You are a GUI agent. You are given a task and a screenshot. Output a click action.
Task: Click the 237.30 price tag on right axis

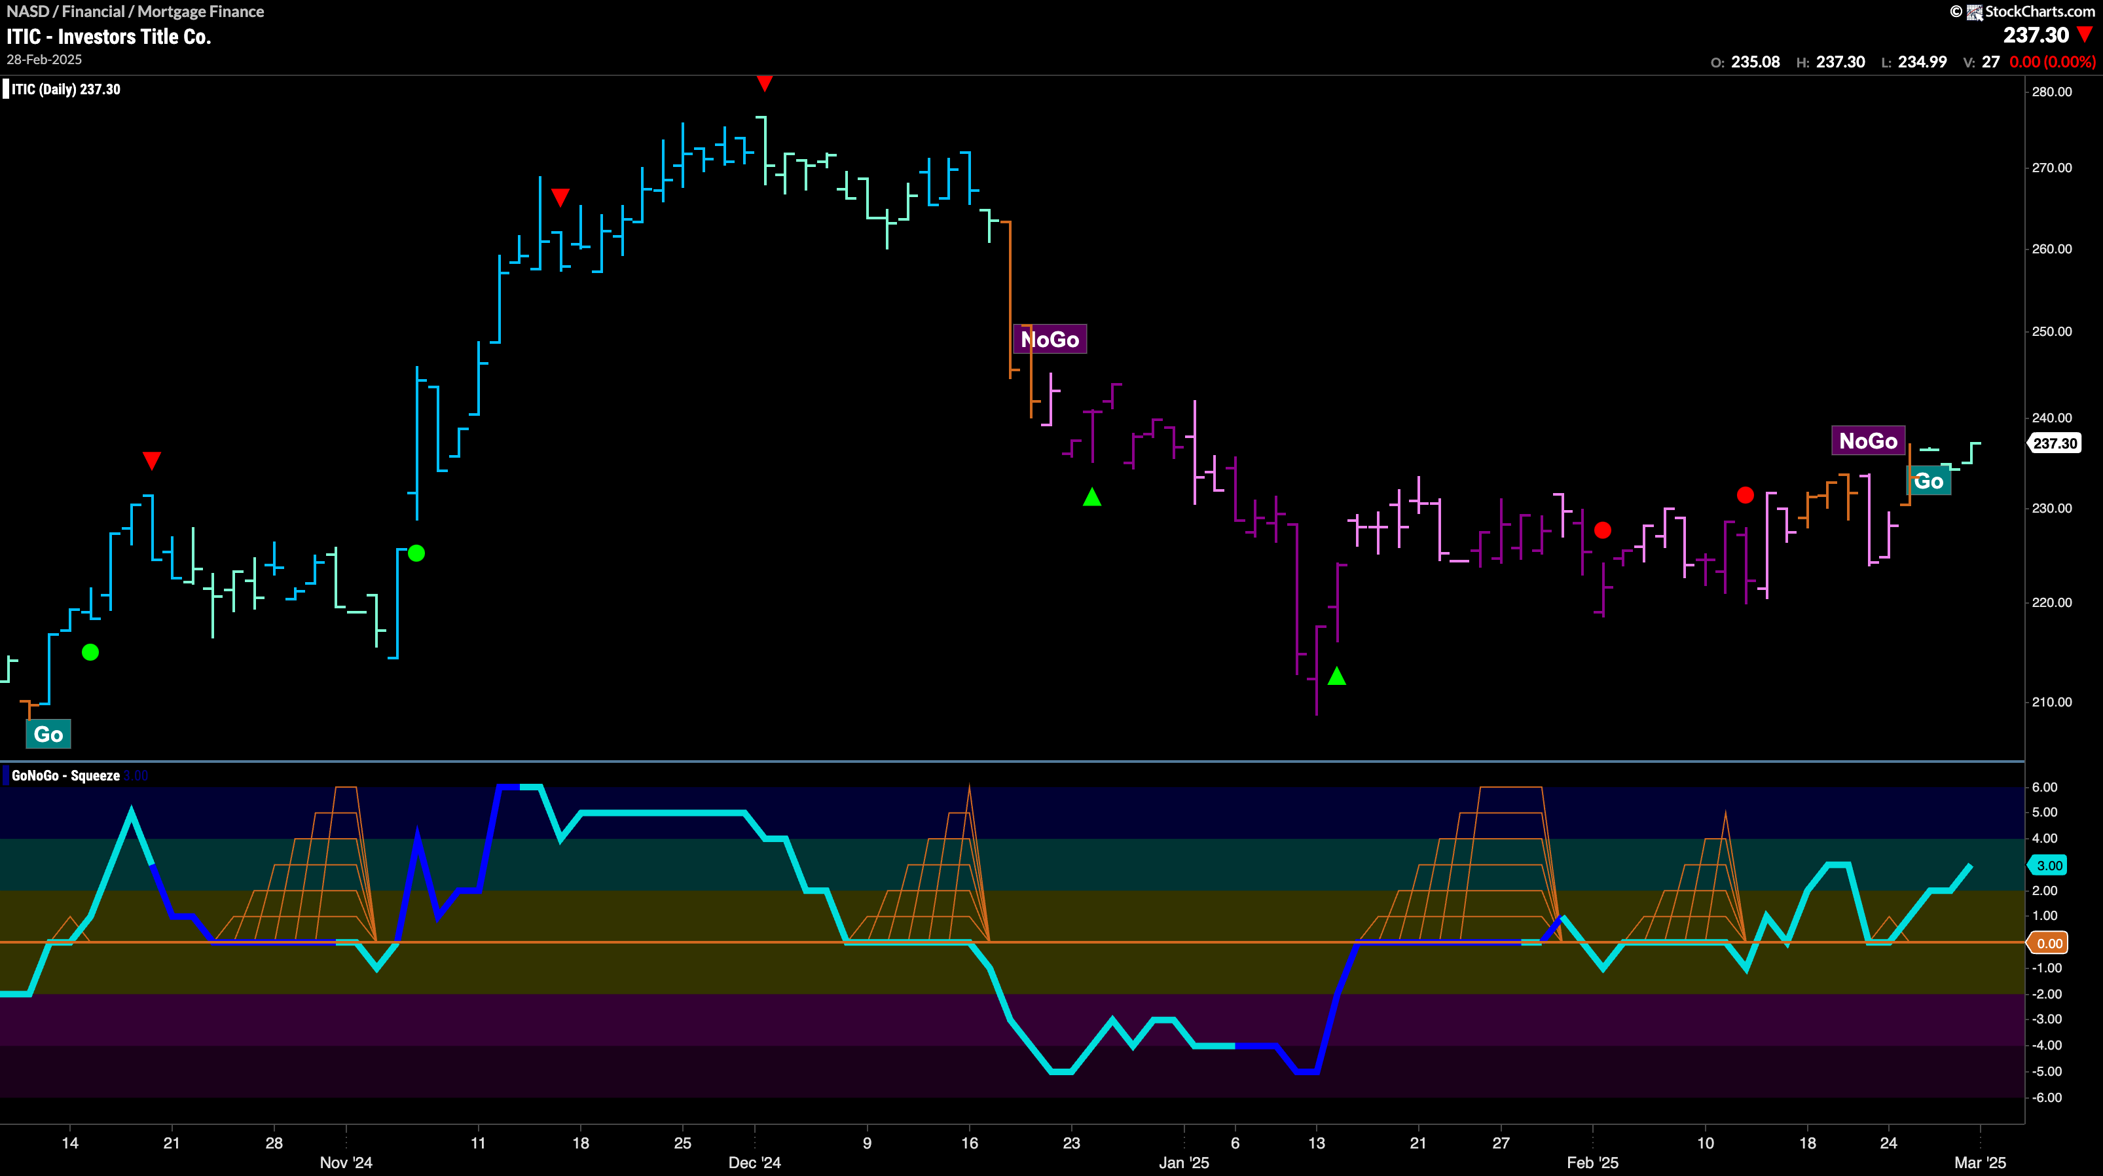pyautogui.click(x=2055, y=443)
